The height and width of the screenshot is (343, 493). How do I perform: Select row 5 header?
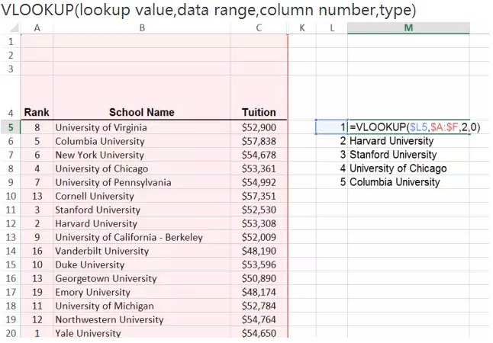coord(11,127)
